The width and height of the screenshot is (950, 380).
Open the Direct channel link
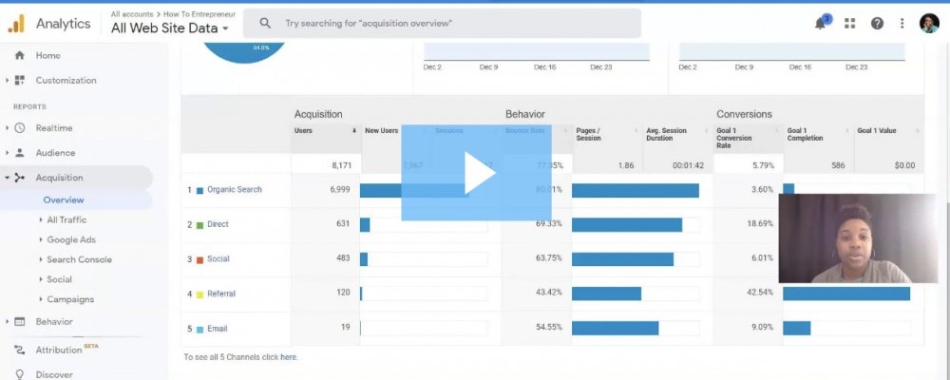[x=218, y=224]
